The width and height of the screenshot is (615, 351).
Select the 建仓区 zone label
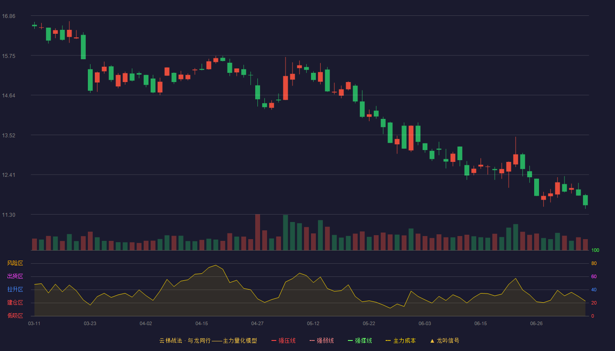[15, 303]
